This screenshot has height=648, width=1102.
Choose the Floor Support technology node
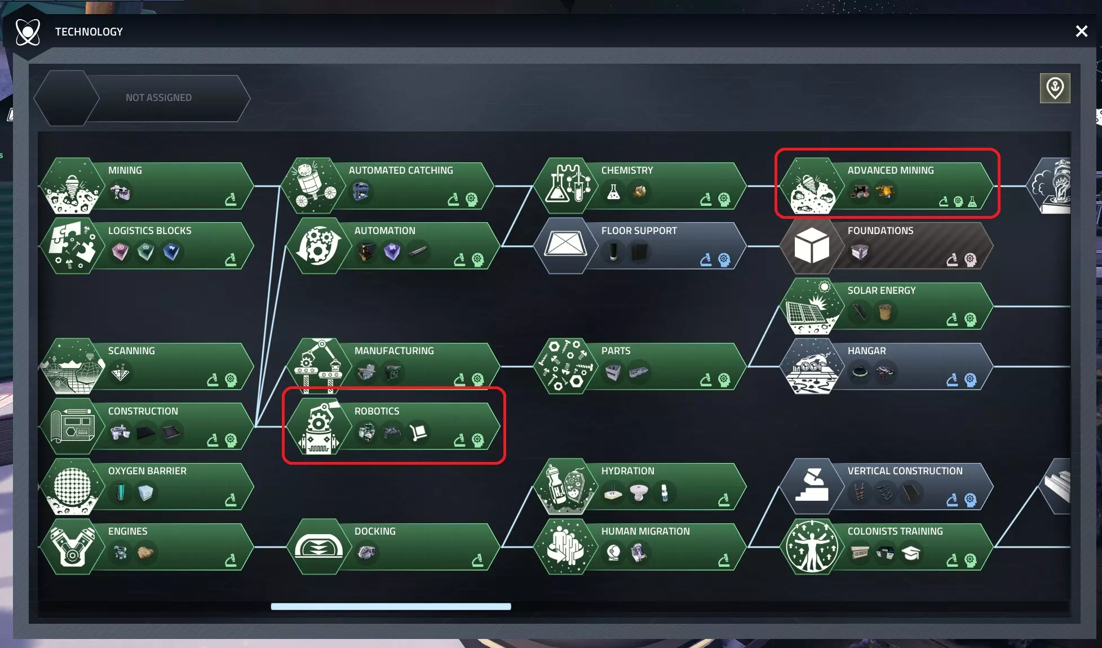pos(640,246)
